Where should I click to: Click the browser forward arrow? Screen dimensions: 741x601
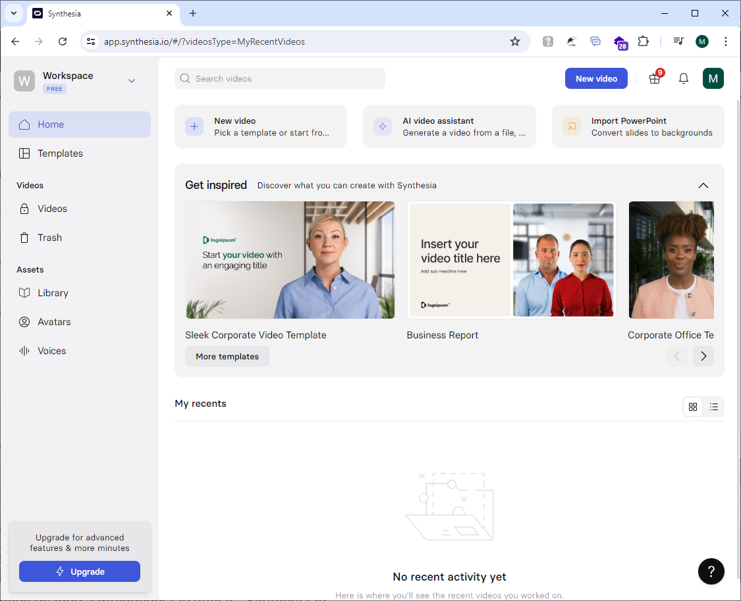pos(39,41)
